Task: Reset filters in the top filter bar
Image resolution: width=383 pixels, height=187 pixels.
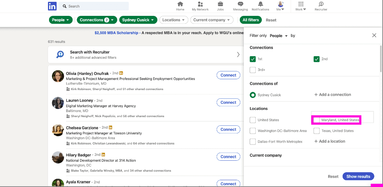Action: point(271,20)
